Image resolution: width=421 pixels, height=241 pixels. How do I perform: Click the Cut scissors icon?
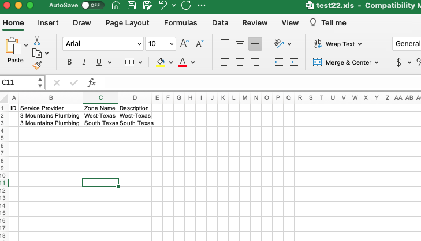(x=37, y=41)
